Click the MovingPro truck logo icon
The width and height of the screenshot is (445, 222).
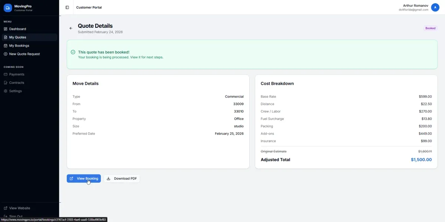(8, 8)
